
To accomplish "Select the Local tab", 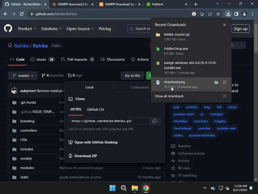I will 89,87.
